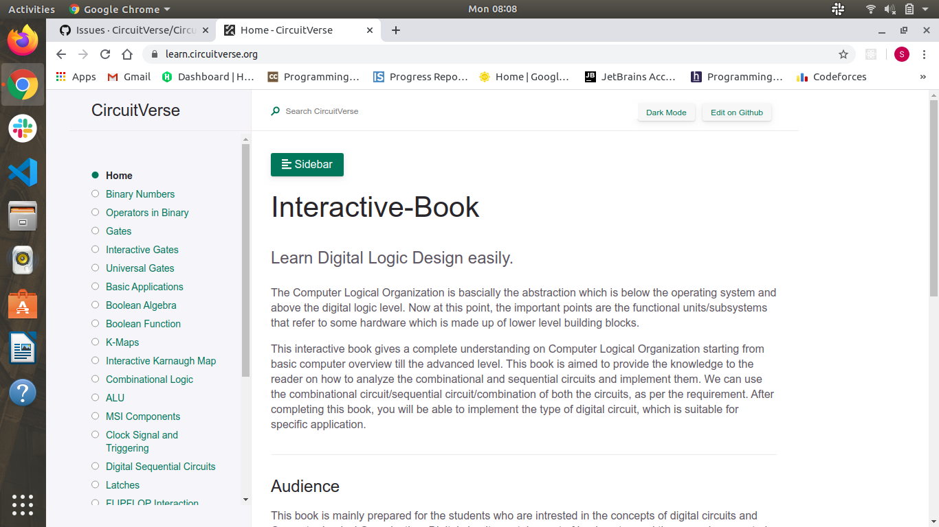
Task: Open Chrome's three-dot menu
Action: coord(925,54)
